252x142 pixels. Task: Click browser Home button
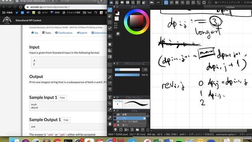[x=20, y=7]
